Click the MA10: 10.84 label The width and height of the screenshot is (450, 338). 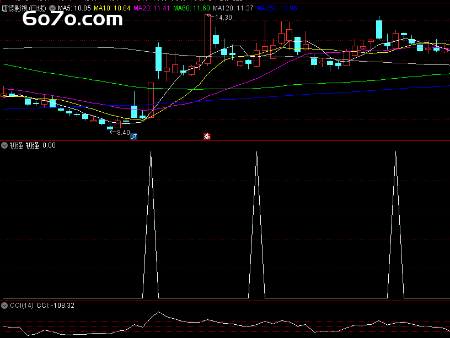click(112, 8)
